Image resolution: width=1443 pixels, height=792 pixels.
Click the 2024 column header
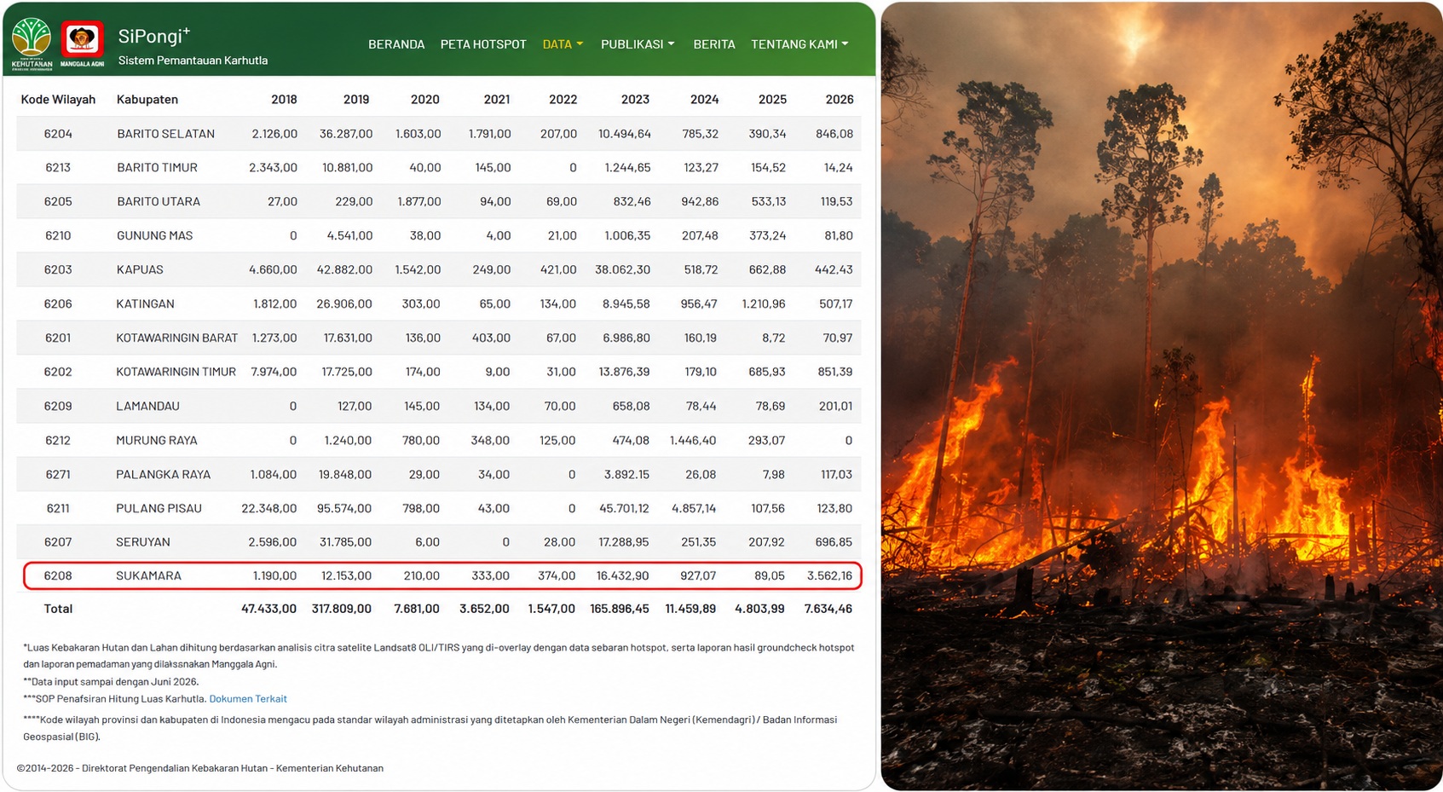click(x=704, y=100)
